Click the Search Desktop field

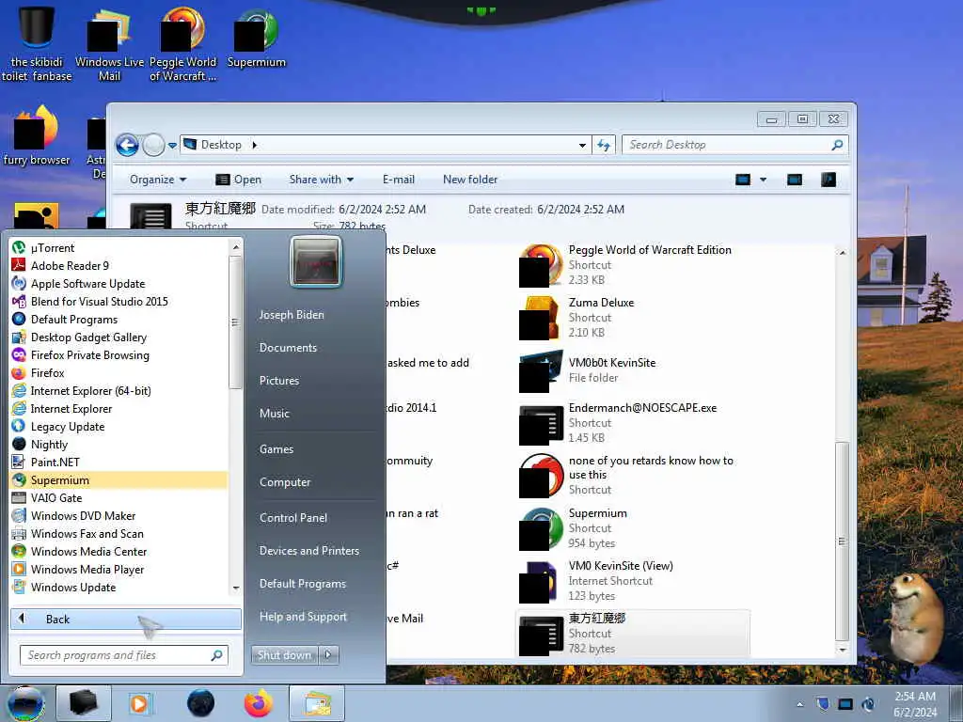pos(735,145)
